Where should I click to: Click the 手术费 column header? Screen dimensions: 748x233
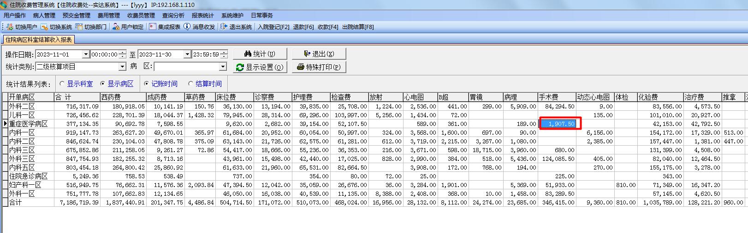click(x=557, y=97)
